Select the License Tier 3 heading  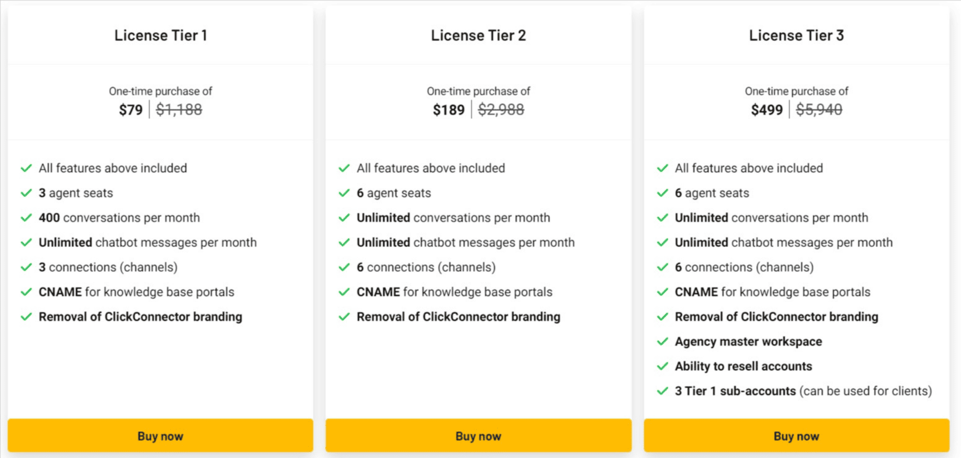click(796, 35)
